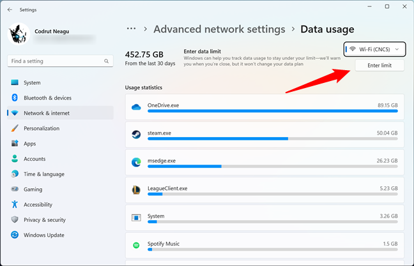The height and width of the screenshot is (266, 414).
Task: Select msedge.exe name text
Action: coord(162,161)
